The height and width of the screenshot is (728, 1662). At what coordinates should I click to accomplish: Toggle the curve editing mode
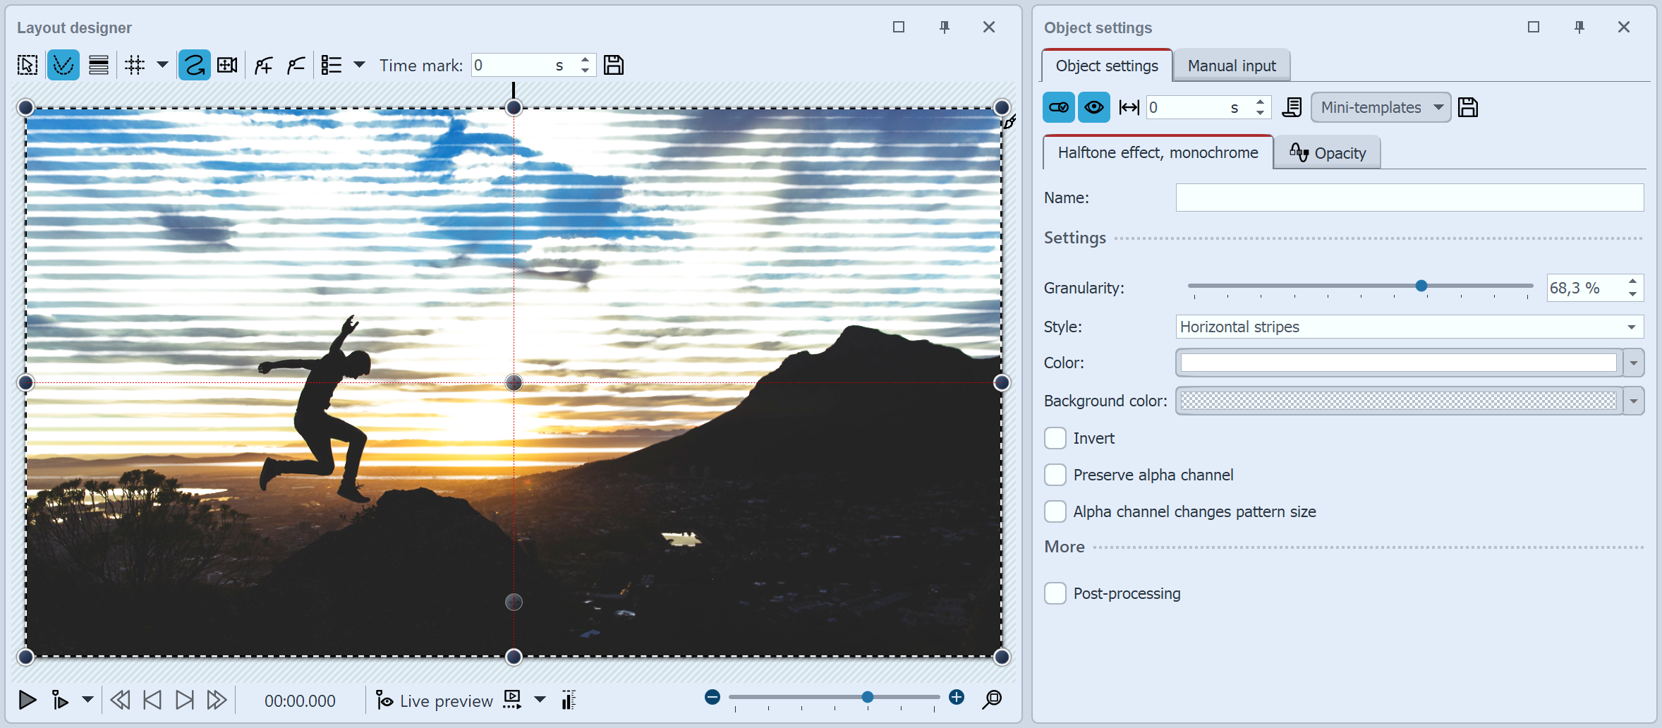[x=63, y=65]
